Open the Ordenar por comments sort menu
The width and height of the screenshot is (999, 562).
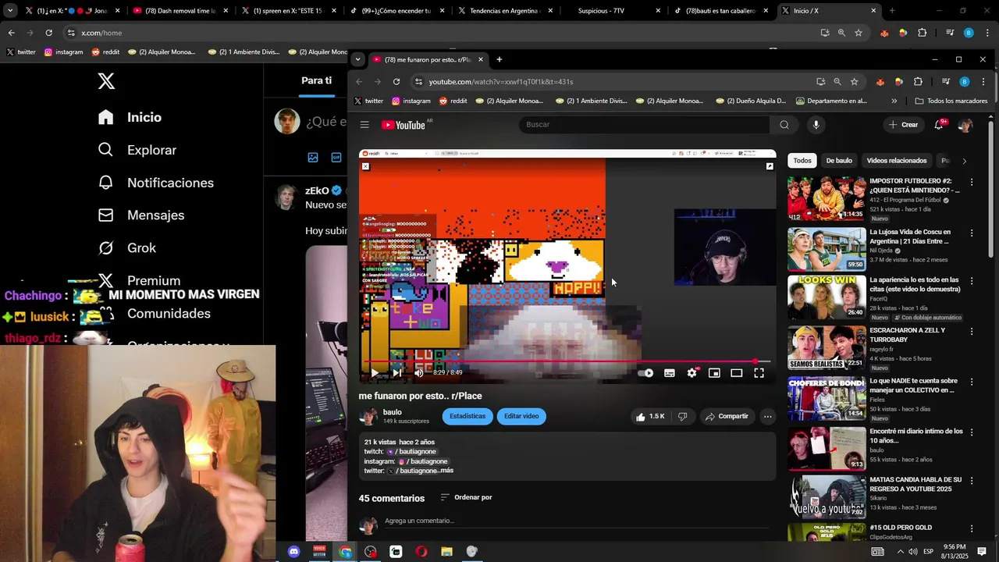(x=466, y=497)
